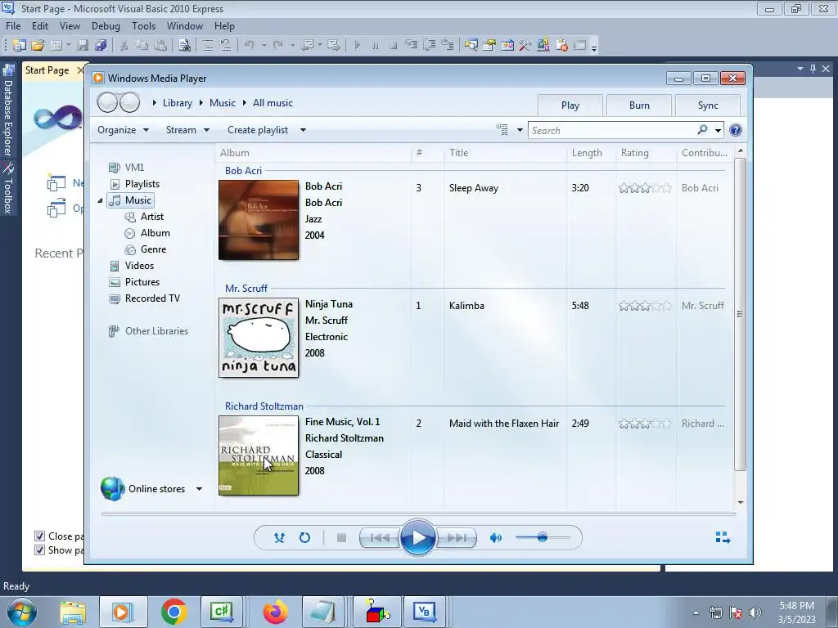This screenshot has height=628, width=838.
Task: Select VM1 in the navigation pane
Action: click(x=134, y=167)
